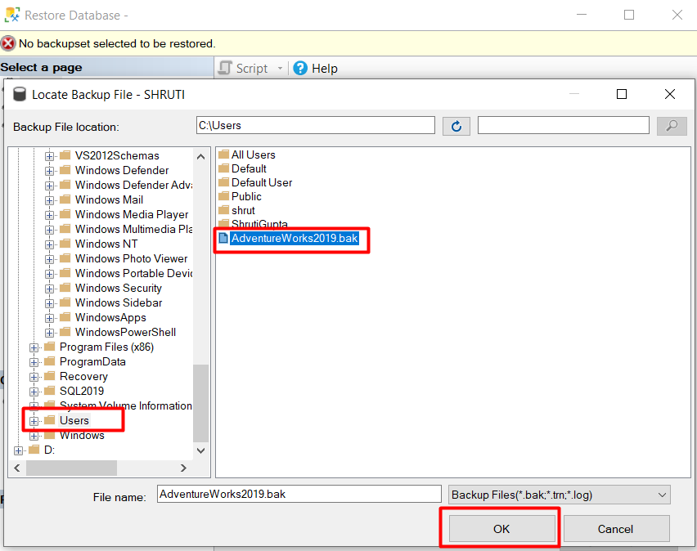Select WindowsApps folder in tree
This screenshot has width=697, height=551.
(110, 317)
